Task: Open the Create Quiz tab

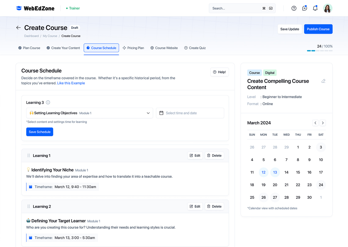Action: (195, 48)
